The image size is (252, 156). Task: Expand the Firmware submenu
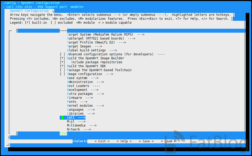(x=80, y=98)
